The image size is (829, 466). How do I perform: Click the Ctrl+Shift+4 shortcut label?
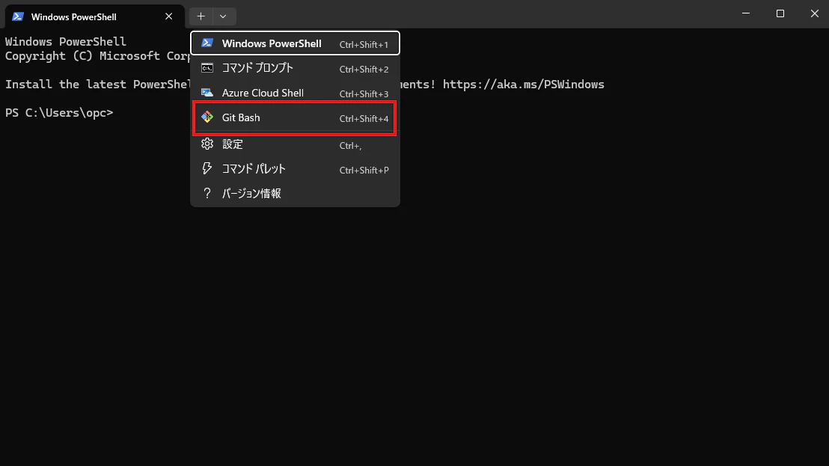364,118
